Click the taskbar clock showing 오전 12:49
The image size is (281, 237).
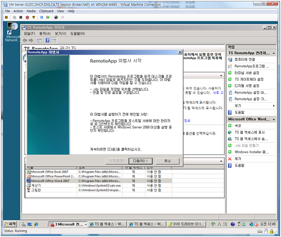[268, 224]
